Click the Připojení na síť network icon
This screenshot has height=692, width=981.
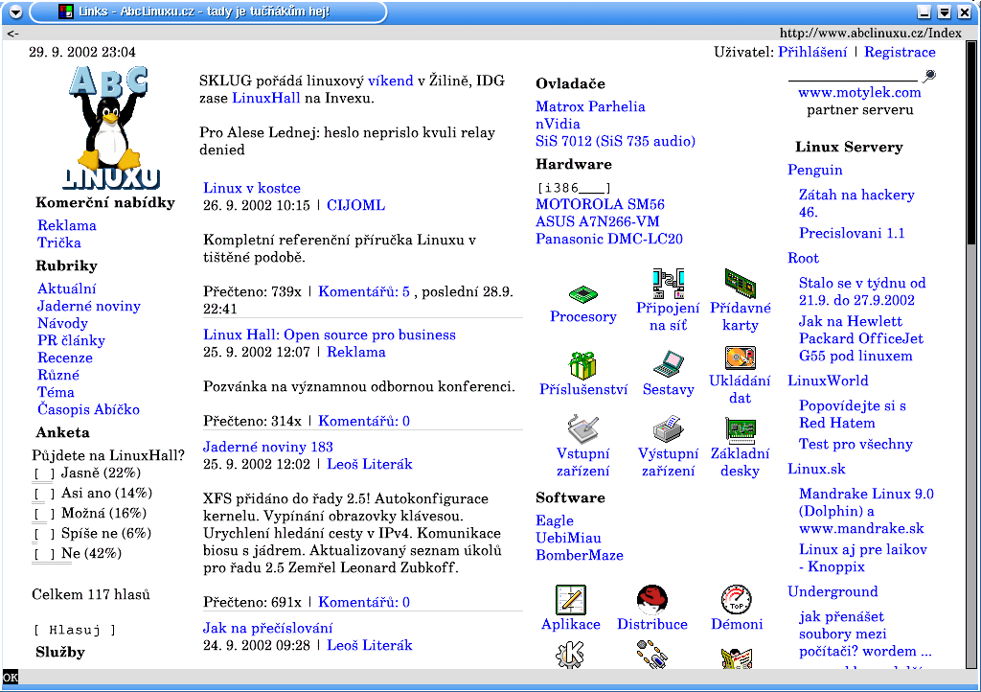pyautogui.click(x=668, y=284)
